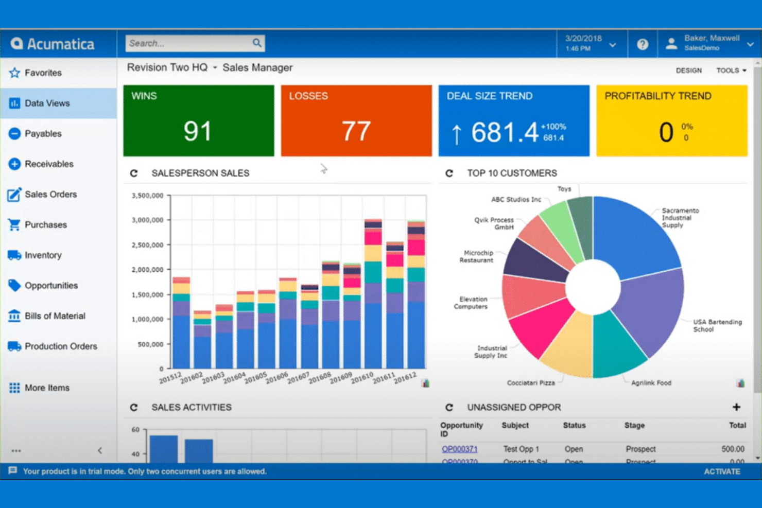Click the PROFITABILITY TREND tile

(671, 120)
